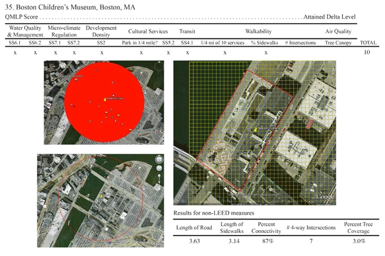The height and width of the screenshot is (256, 385).
Task: Click the 'TOTAL' column header
Action: [x=368, y=43]
